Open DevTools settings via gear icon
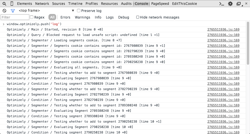This screenshot has height=134, width=250. pos(230,4)
